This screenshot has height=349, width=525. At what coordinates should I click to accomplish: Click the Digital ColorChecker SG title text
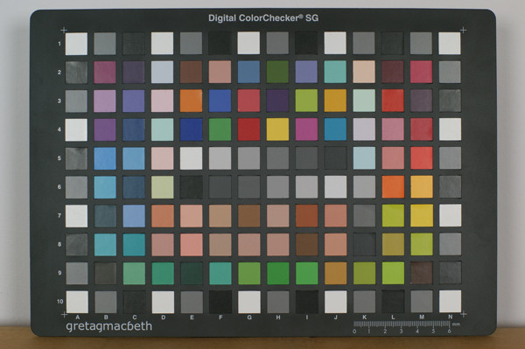coord(263,18)
